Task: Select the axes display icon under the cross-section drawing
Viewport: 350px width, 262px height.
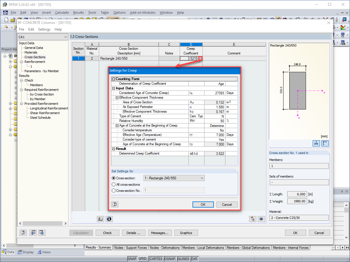Action: (x=325, y=143)
